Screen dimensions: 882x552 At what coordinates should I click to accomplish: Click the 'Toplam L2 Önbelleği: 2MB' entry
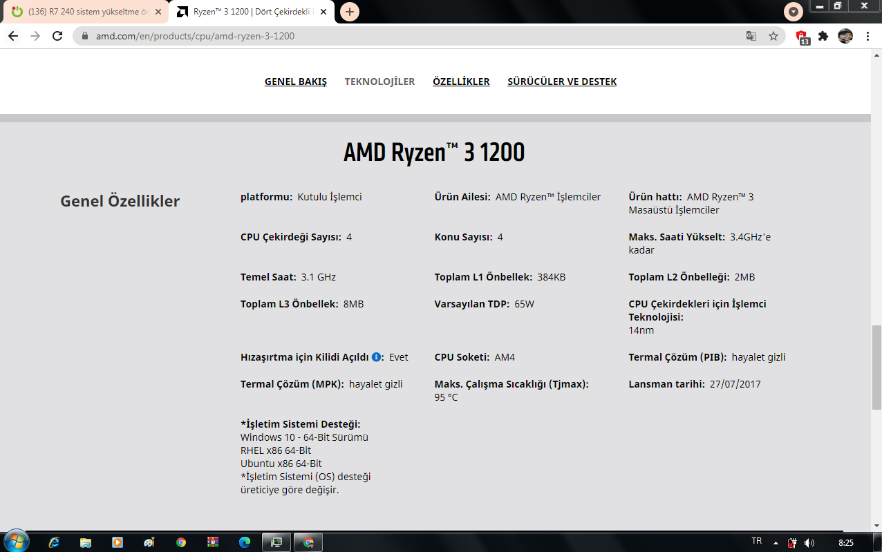(x=692, y=277)
